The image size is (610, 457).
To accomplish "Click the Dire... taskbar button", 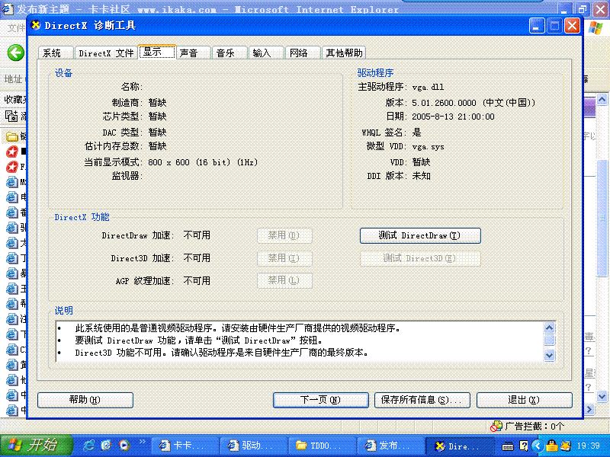I will [460, 446].
